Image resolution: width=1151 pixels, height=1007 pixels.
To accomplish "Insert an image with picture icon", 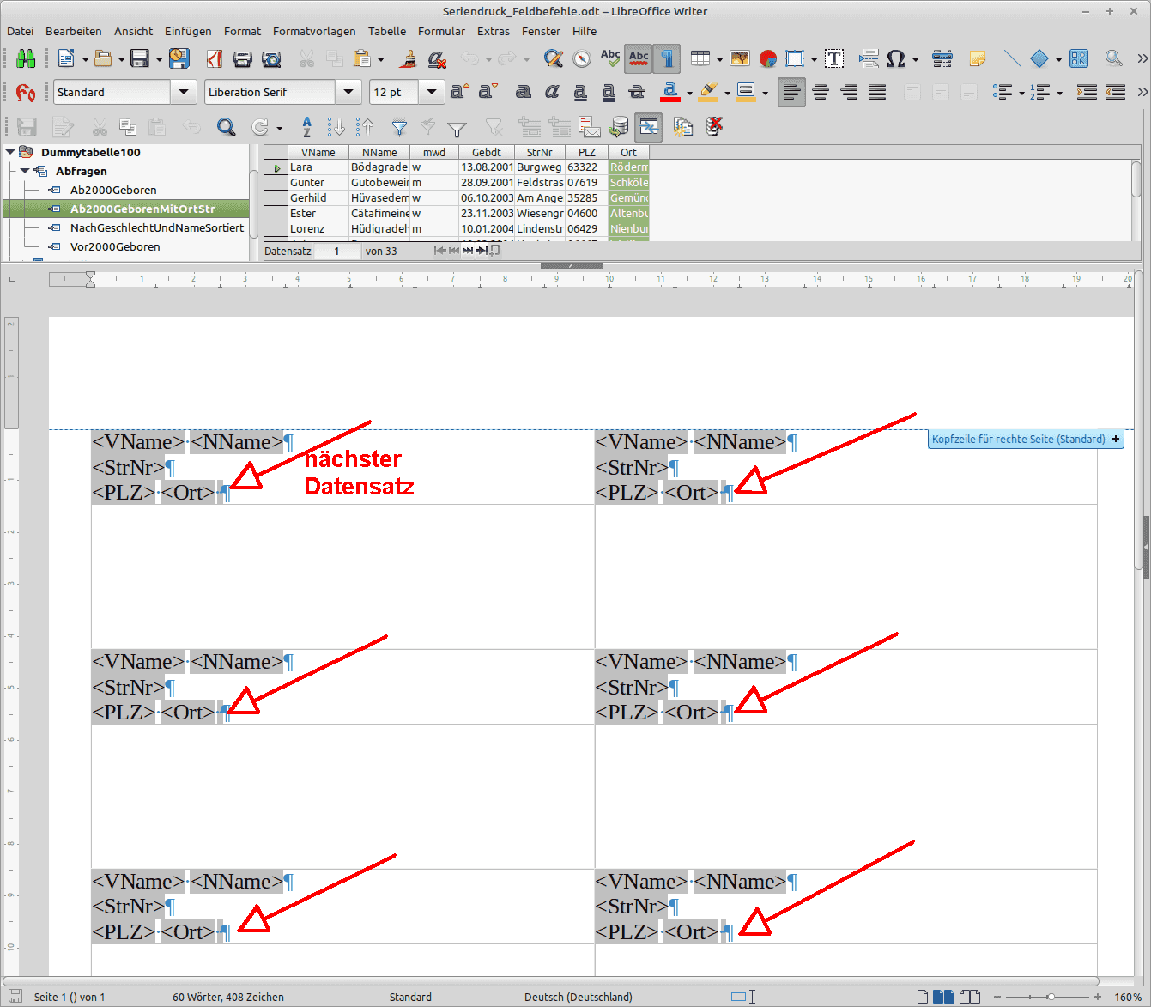I will click(x=740, y=58).
